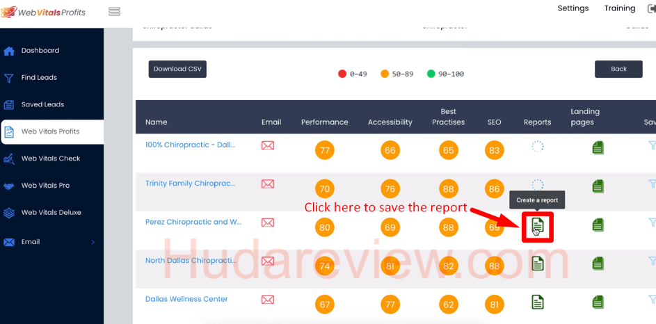Open Web Vitals Deluxe page
The image size is (656, 324).
tap(52, 212)
